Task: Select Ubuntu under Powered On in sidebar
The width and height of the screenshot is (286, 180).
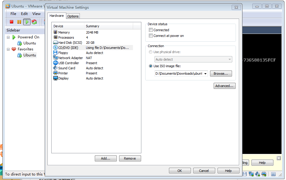Action: [x=29, y=43]
